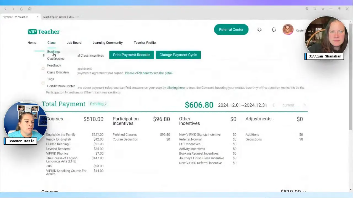Click 'Please click here to see the detail' link
This screenshot has height=198, width=353.
coord(149,73)
